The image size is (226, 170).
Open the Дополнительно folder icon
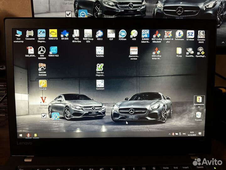pyautogui.click(x=199, y=102)
